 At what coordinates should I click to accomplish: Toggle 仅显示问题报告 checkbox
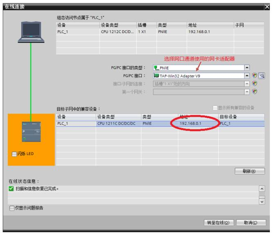click(x=12, y=208)
